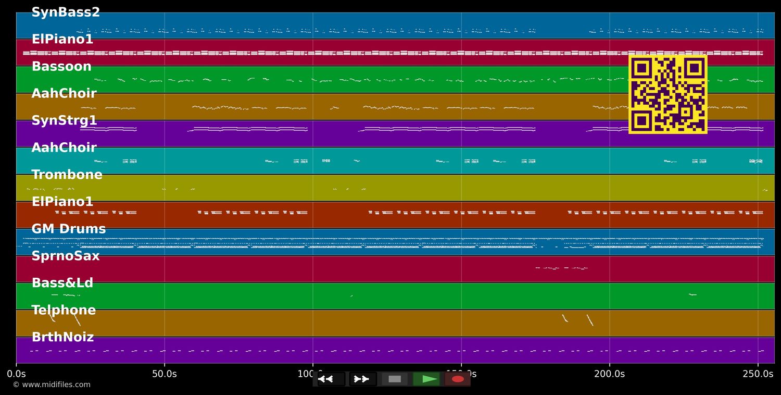Viewport: 781px width, 395px height.
Task: Select the Trombone track label
Action: click(67, 175)
